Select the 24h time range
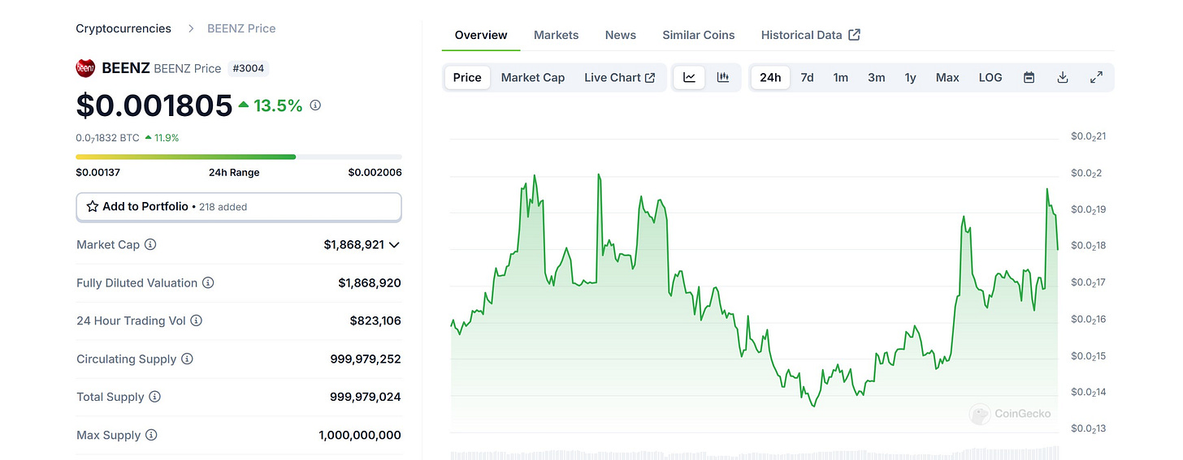 coord(770,78)
